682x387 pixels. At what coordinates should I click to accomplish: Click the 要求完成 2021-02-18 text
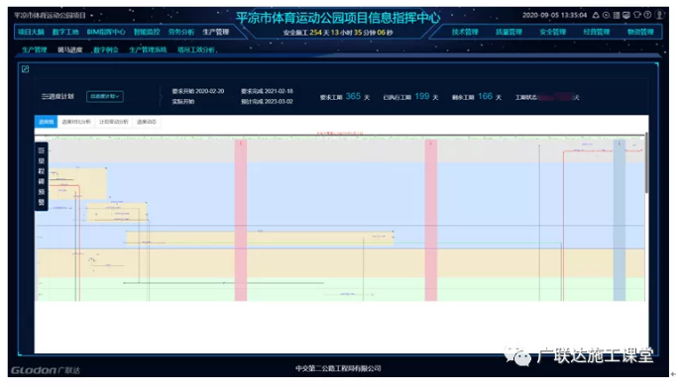point(267,91)
